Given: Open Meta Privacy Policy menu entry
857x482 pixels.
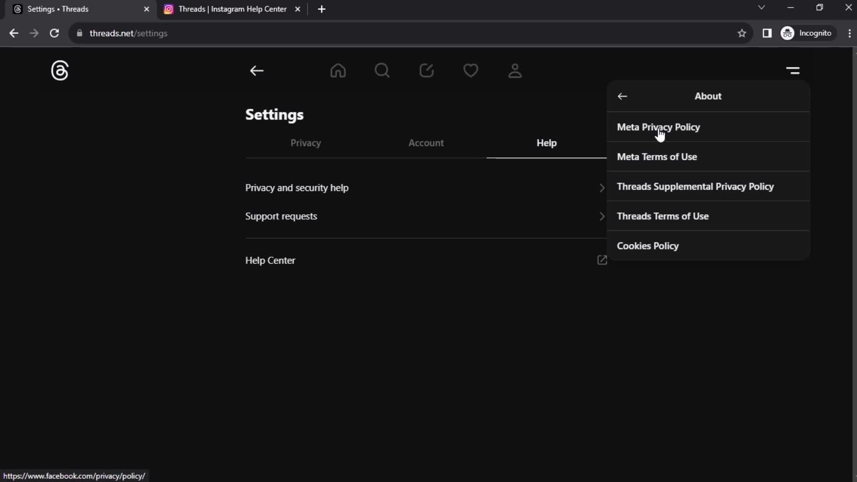Looking at the screenshot, I should [708, 127].
